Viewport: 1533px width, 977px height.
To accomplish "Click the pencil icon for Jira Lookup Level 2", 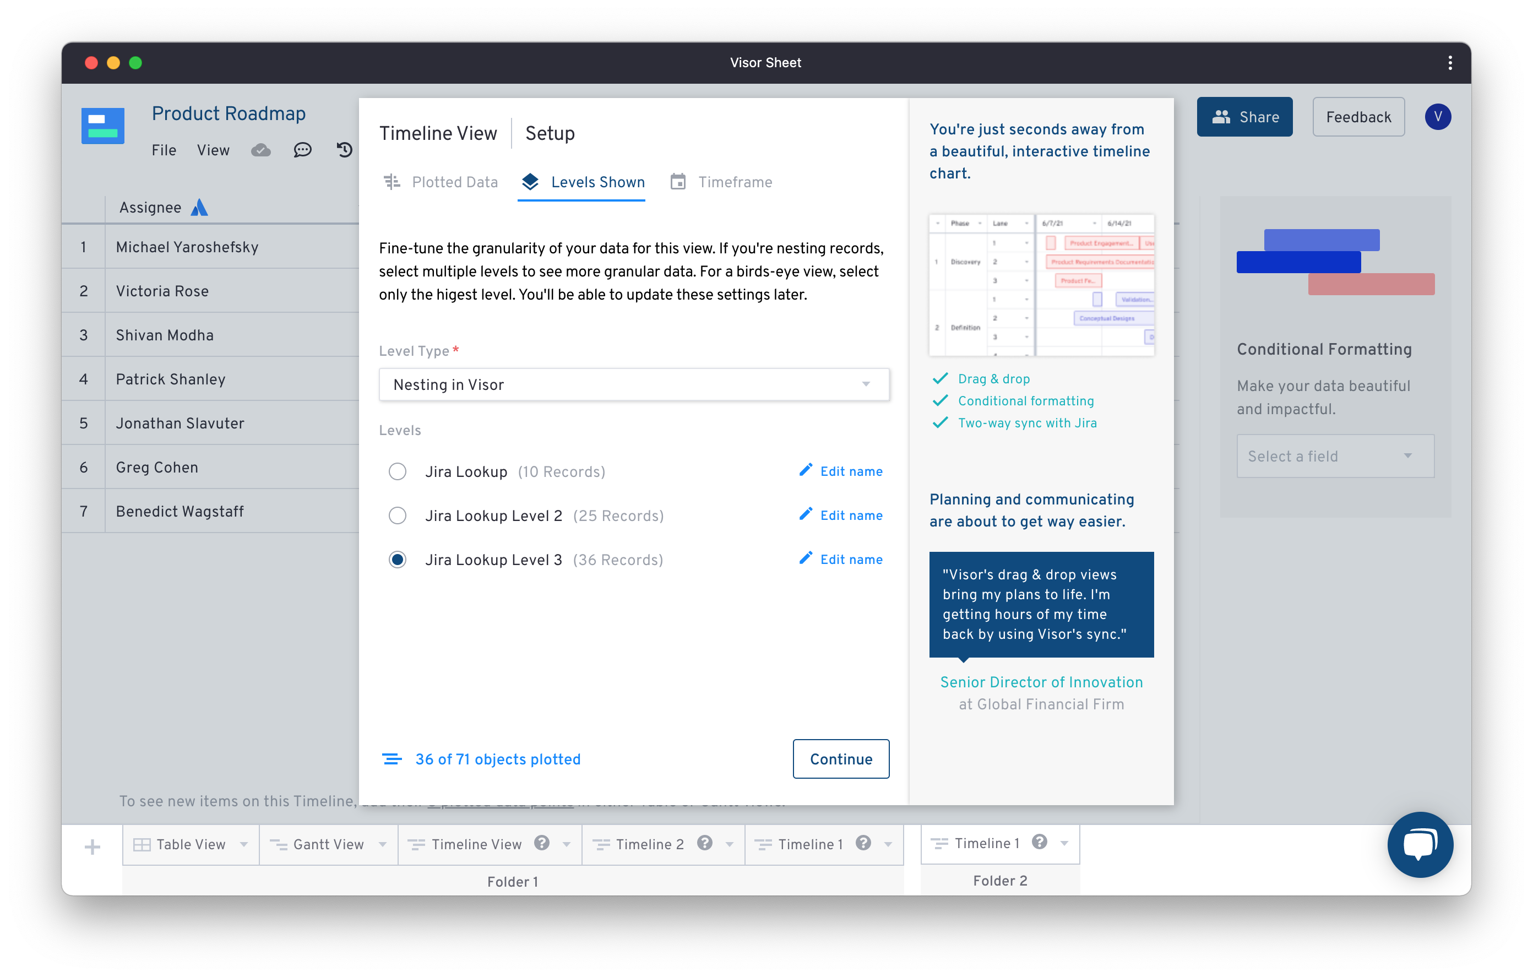I will 806,514.
